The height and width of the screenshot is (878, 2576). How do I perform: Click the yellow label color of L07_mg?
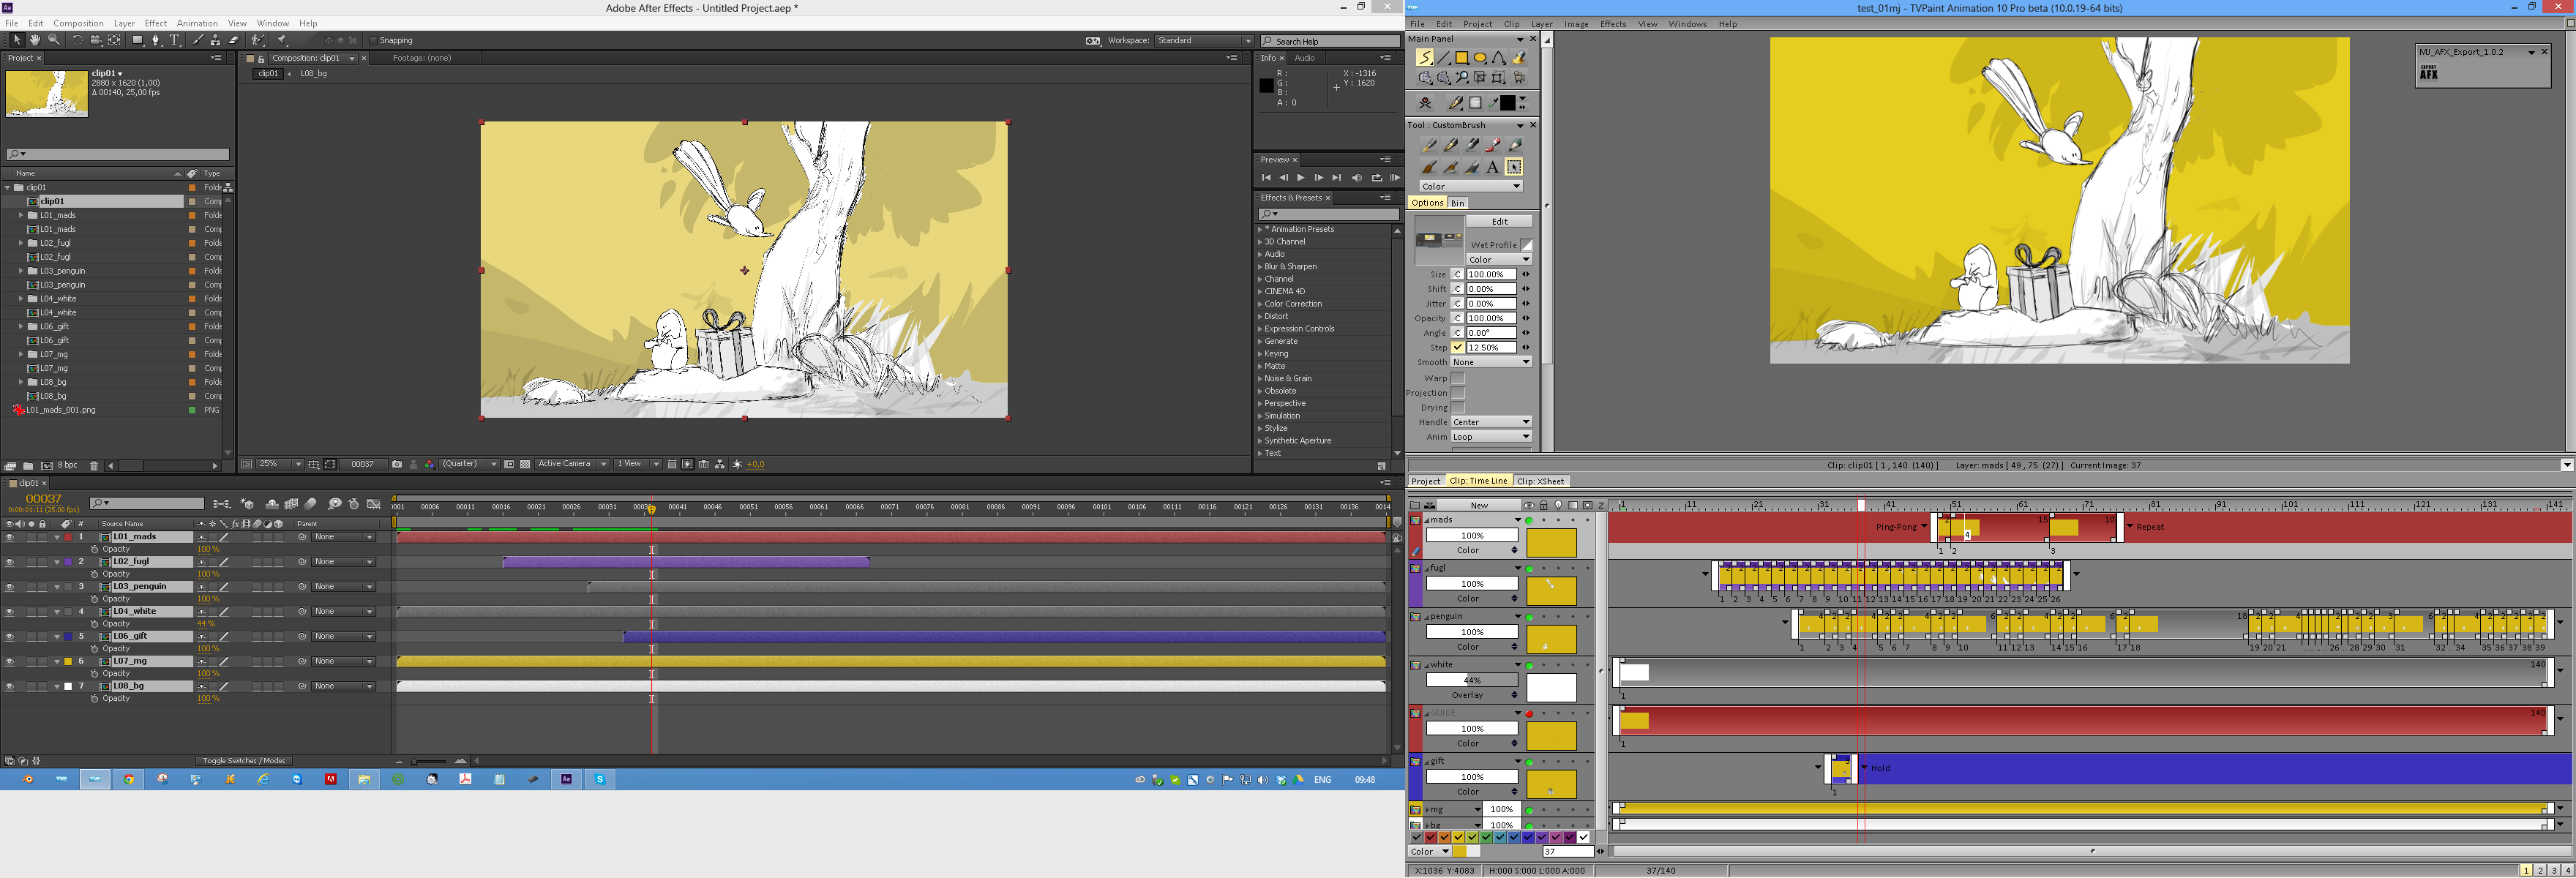[x=68, y=661]
